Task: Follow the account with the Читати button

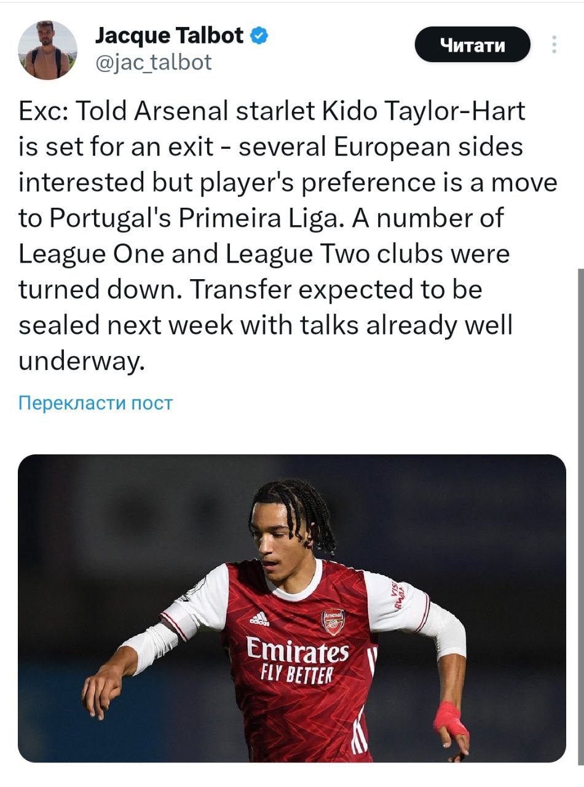Action: coord(472,45)
